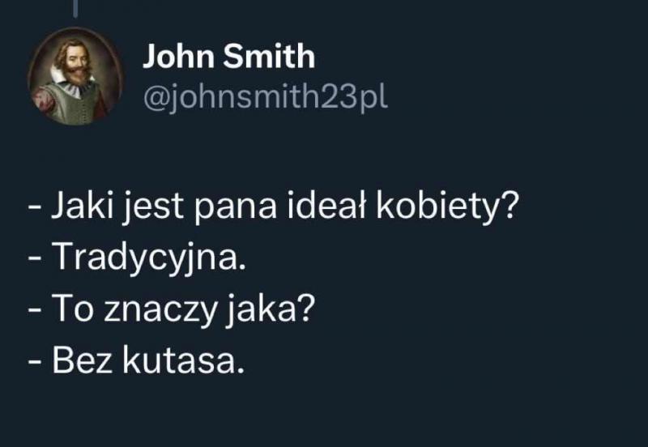Click the word "ideał" in first line
This screenshot has height=447, width=648.
[x=326, y=205]
